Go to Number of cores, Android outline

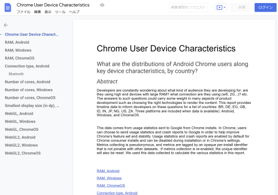[28, 82]
